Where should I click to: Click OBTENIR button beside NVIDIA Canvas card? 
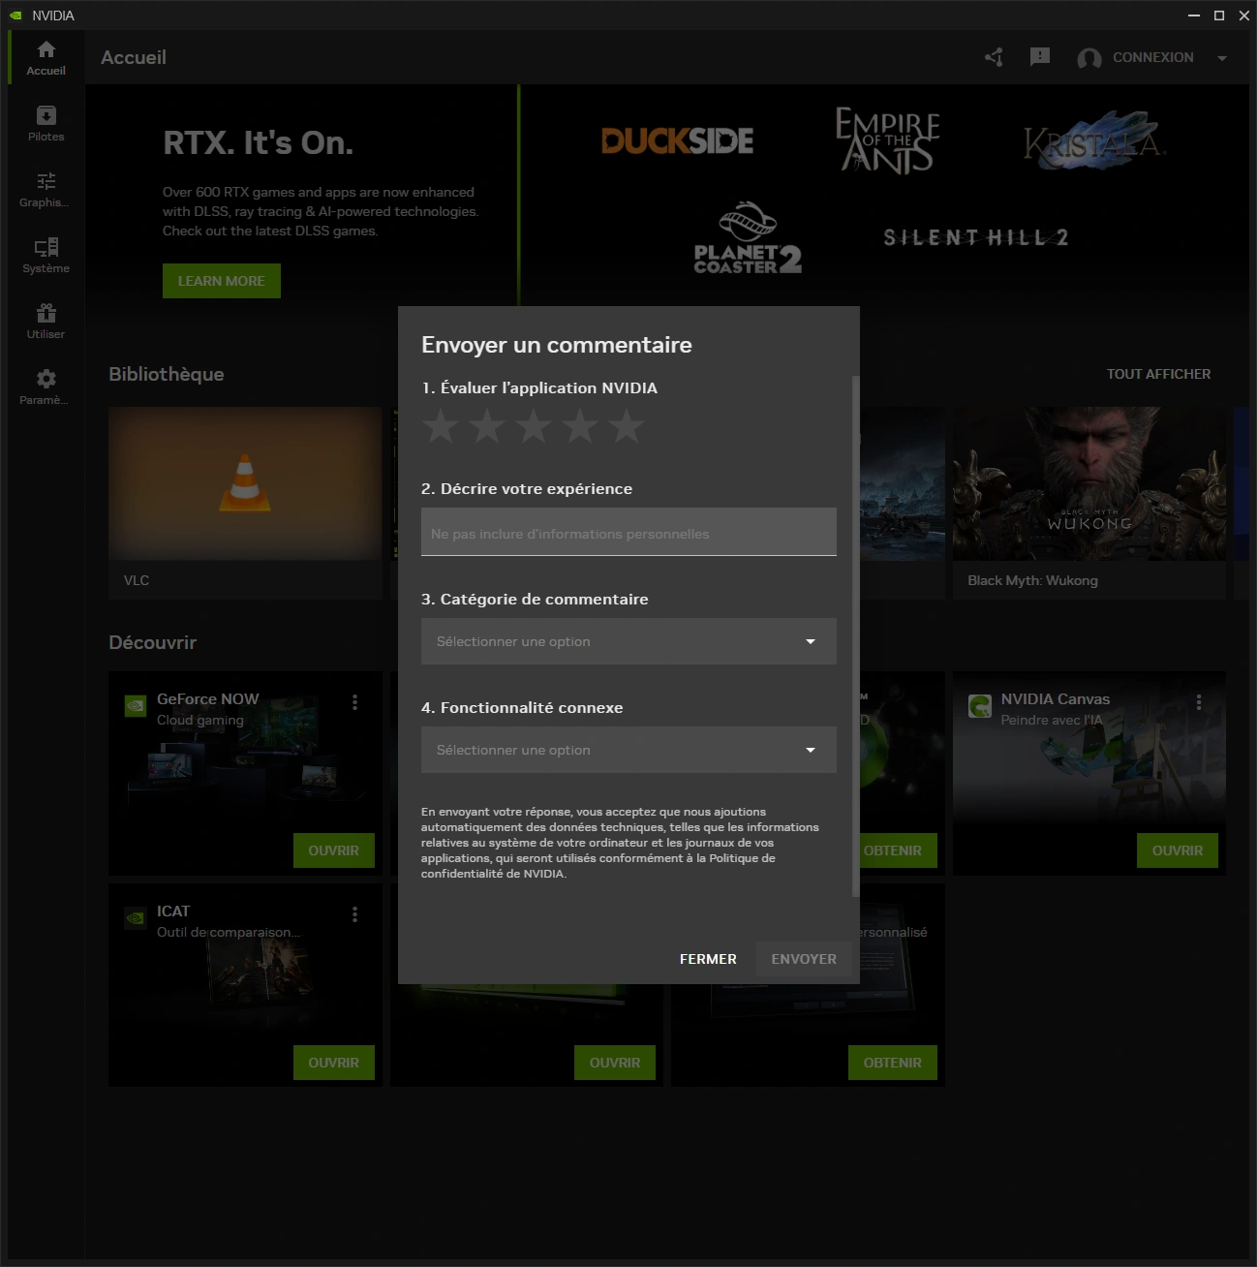point(899,850)
